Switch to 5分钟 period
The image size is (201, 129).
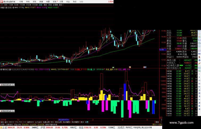pyautogui.click(x=16, y=5)
